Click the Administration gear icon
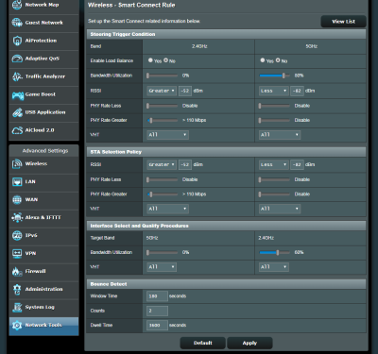This screenshot has width=378, height=354. [17, 289]
